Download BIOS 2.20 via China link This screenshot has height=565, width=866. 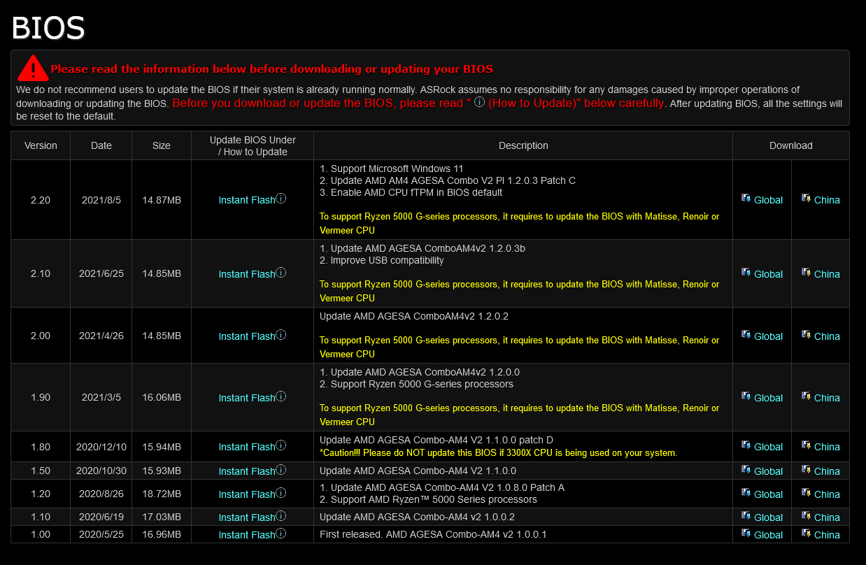tap(827, 200)
